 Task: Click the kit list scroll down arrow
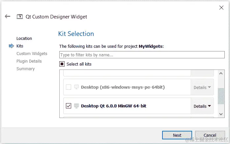[x=221, y=114]
